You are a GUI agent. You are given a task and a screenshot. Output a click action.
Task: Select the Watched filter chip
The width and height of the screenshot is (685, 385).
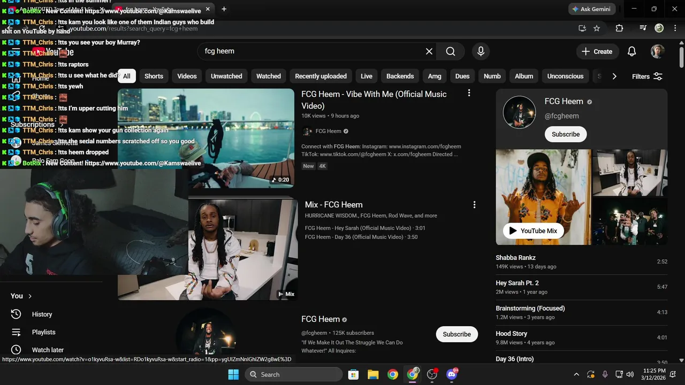pos(269,76)
